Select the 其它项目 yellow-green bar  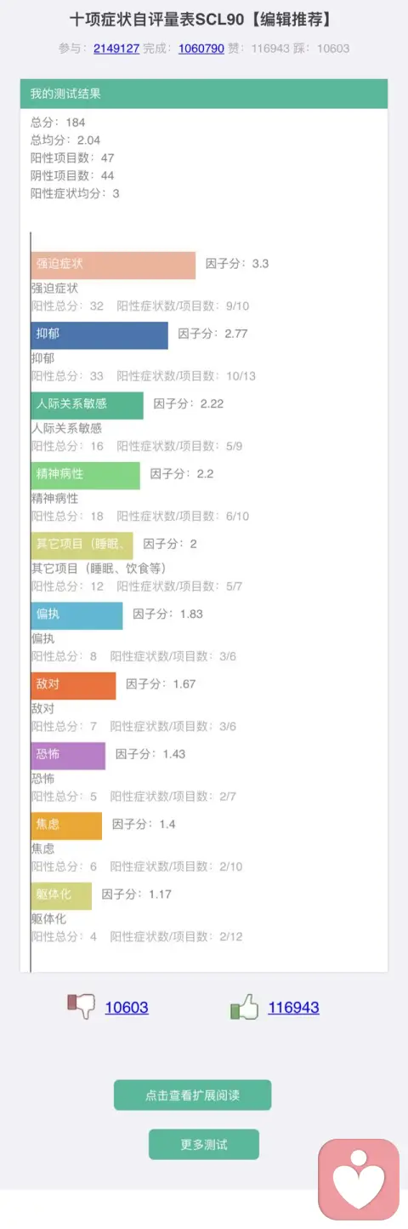click(82, 545)
